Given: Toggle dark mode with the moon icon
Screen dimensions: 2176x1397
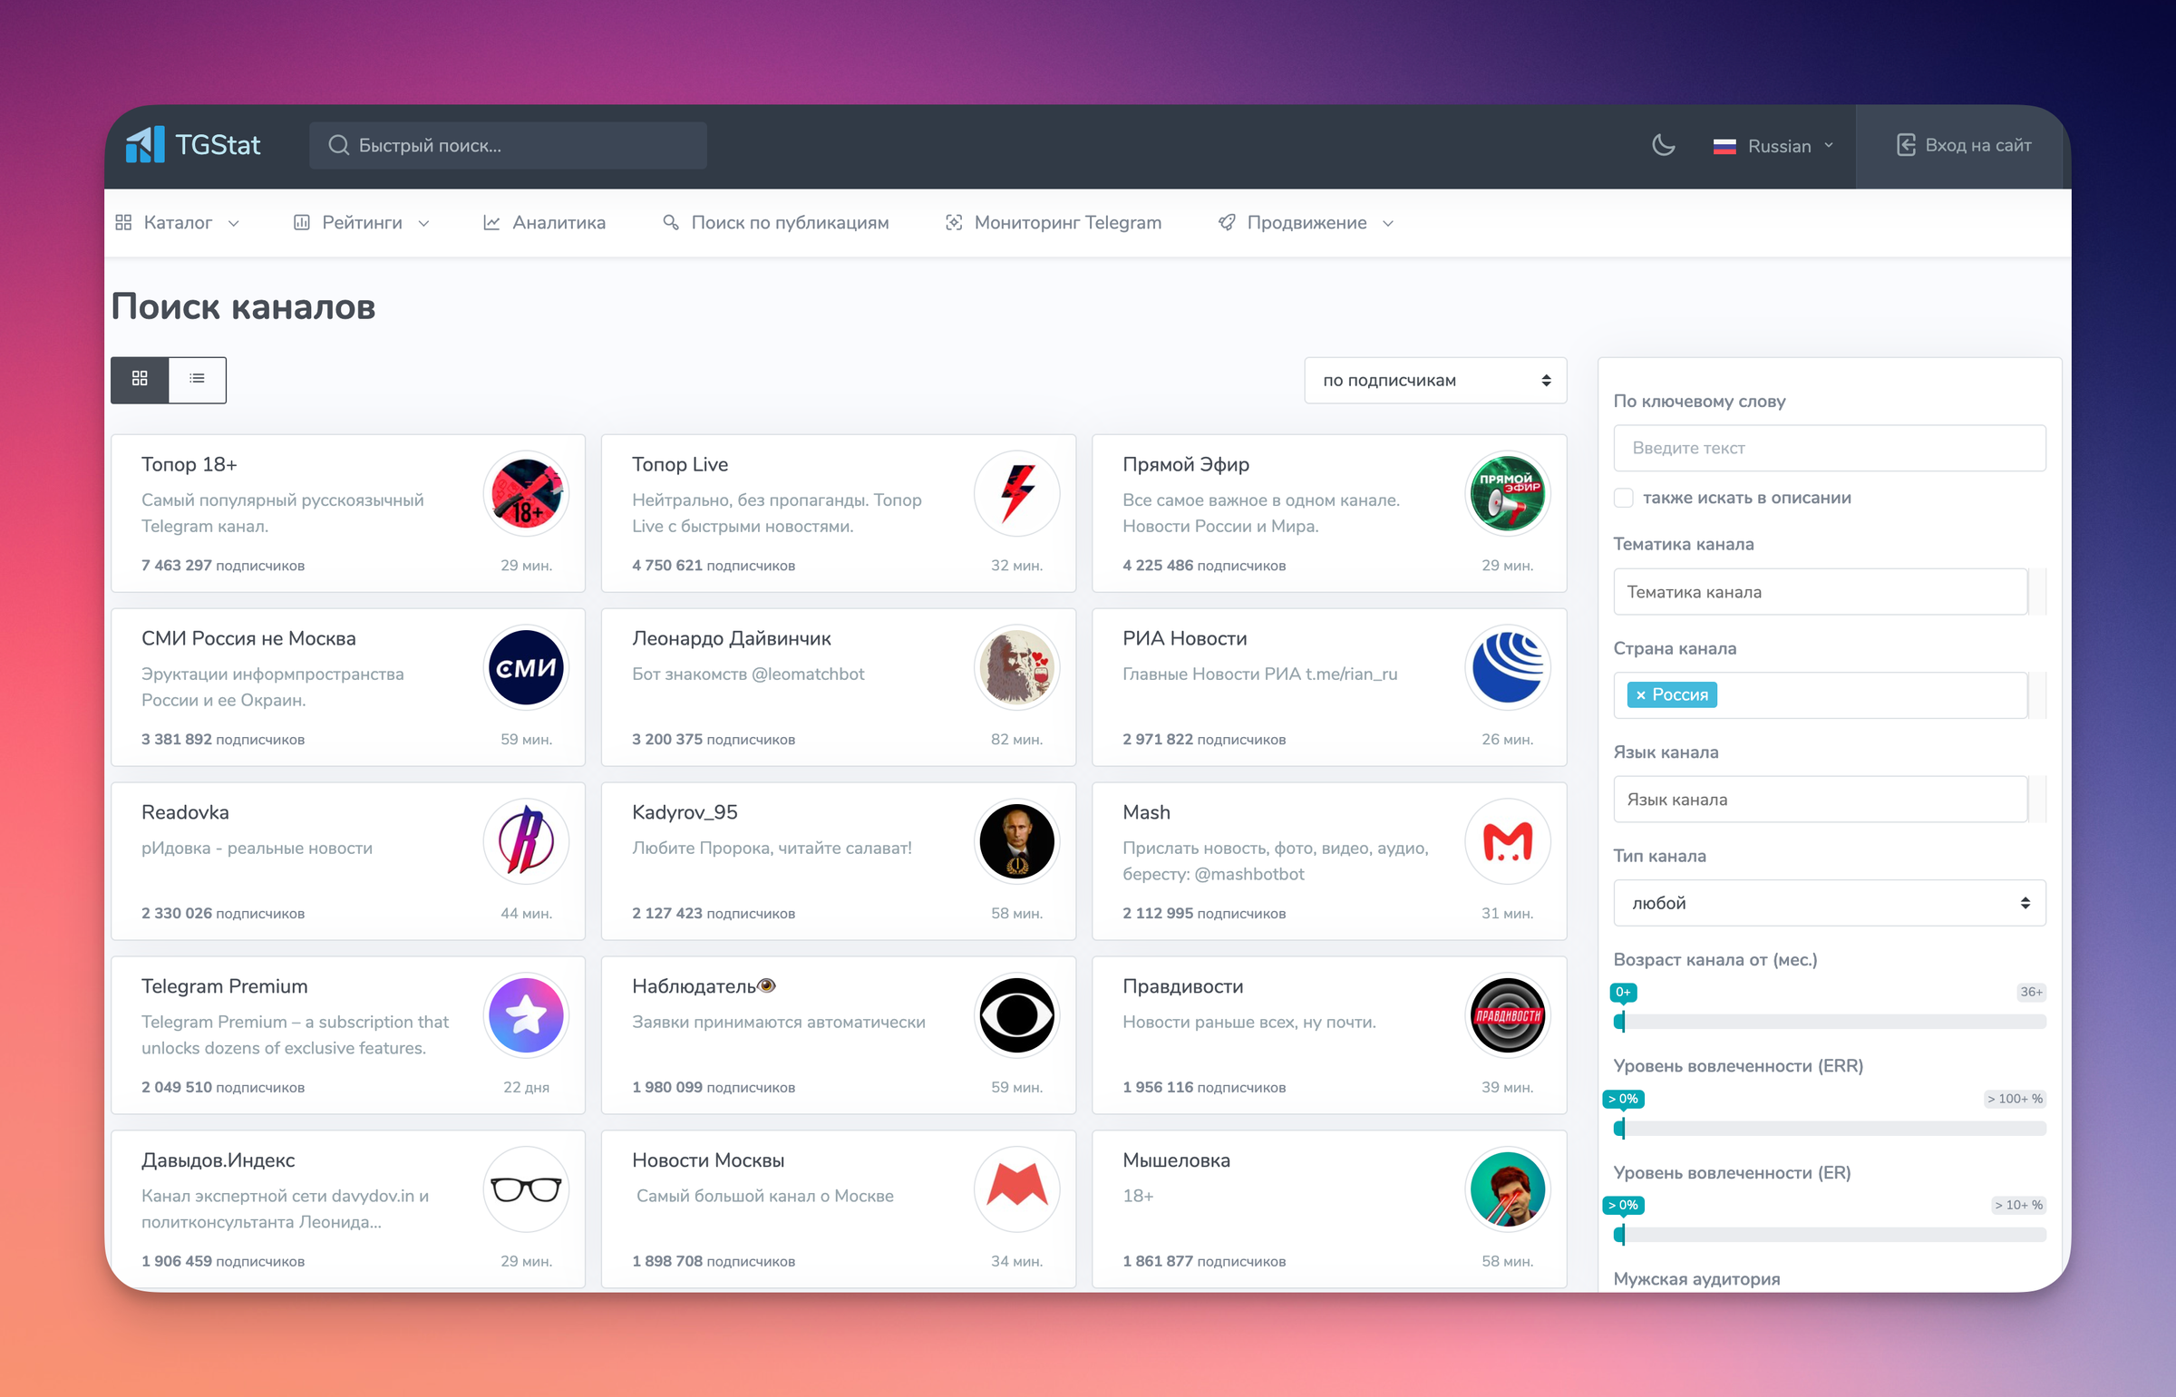Looking at the screenshot, I should click(1665, 145).
